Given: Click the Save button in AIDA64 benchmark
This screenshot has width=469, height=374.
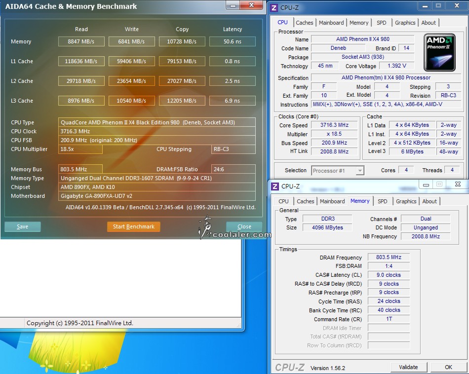Looking at the screenshot, I should click(22, 226).
